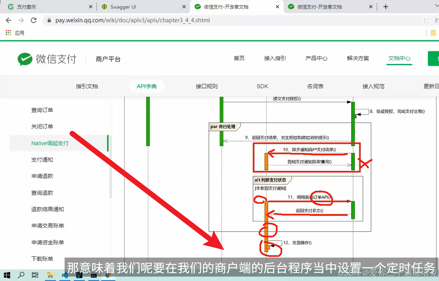This screenshot has height=281, width=439.
Task: Open 申请交易账单 in the sidebar
Action: click(x=48, y=226)
